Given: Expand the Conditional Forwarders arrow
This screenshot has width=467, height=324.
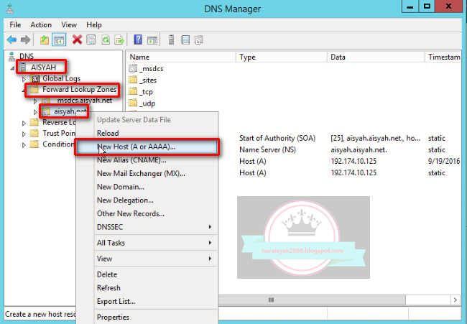Looking at the screenshot, I should point(24,144).
